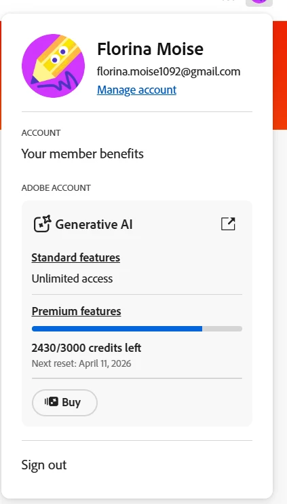287x504 pixels.
Task: Select Your member benefits
Action: tap(83, 154)
